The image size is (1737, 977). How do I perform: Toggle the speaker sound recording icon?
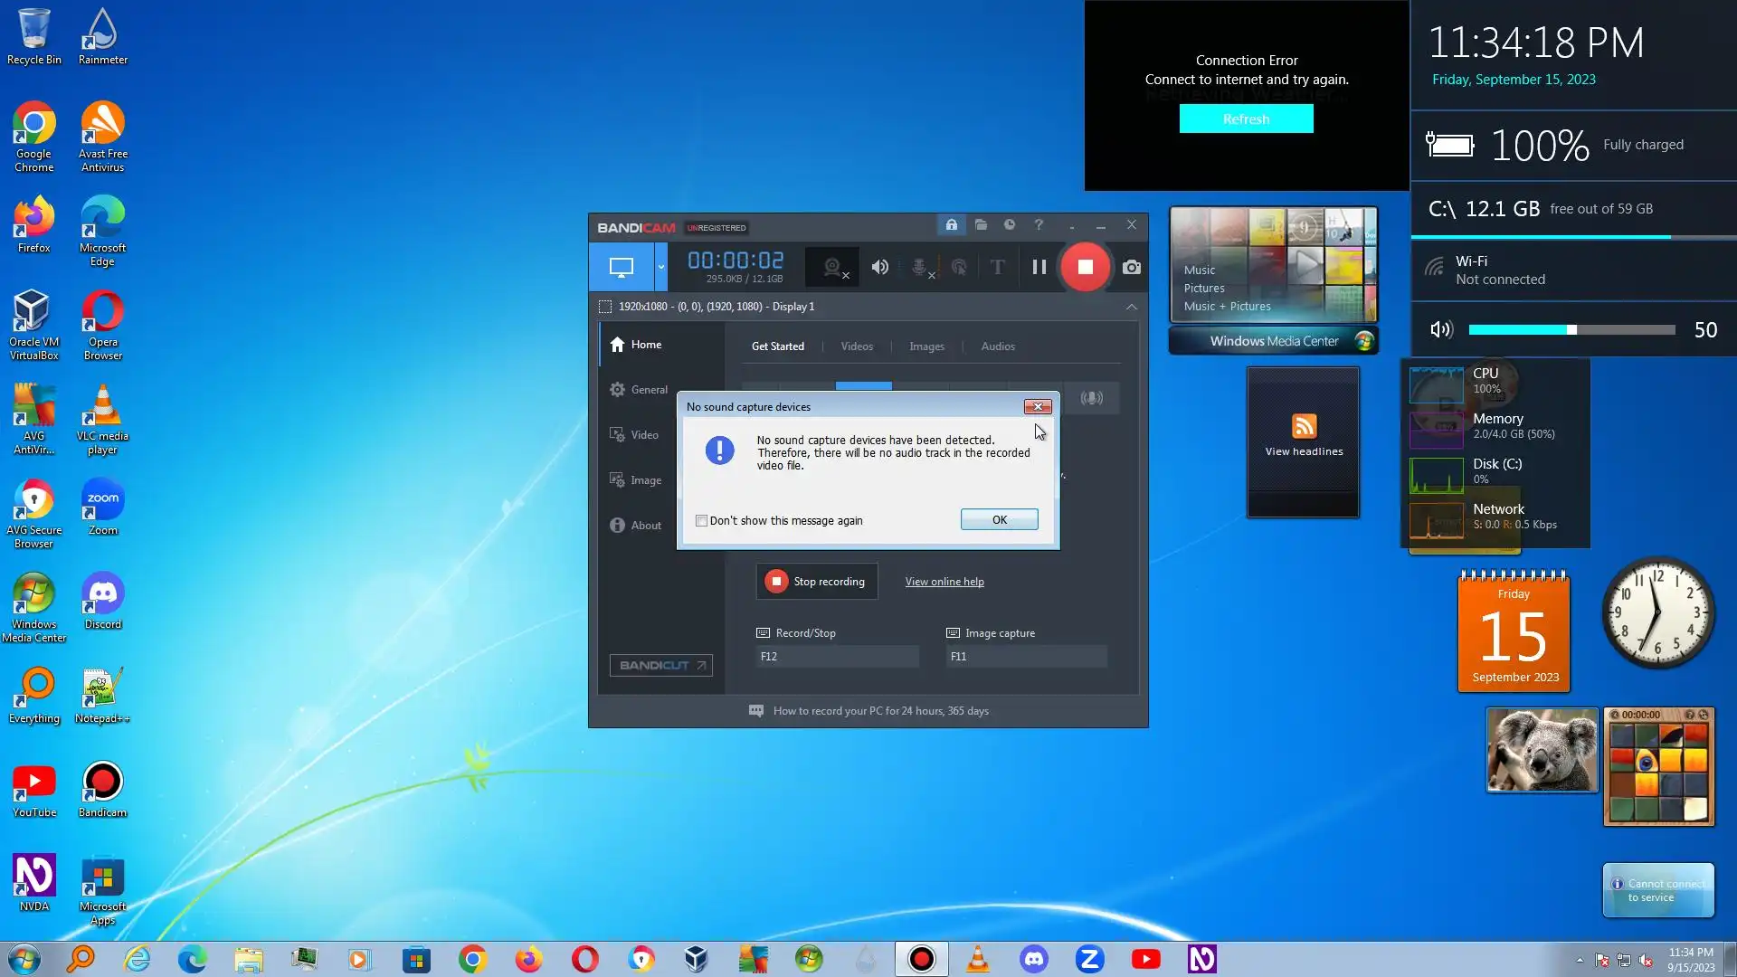tap(879, 267)
